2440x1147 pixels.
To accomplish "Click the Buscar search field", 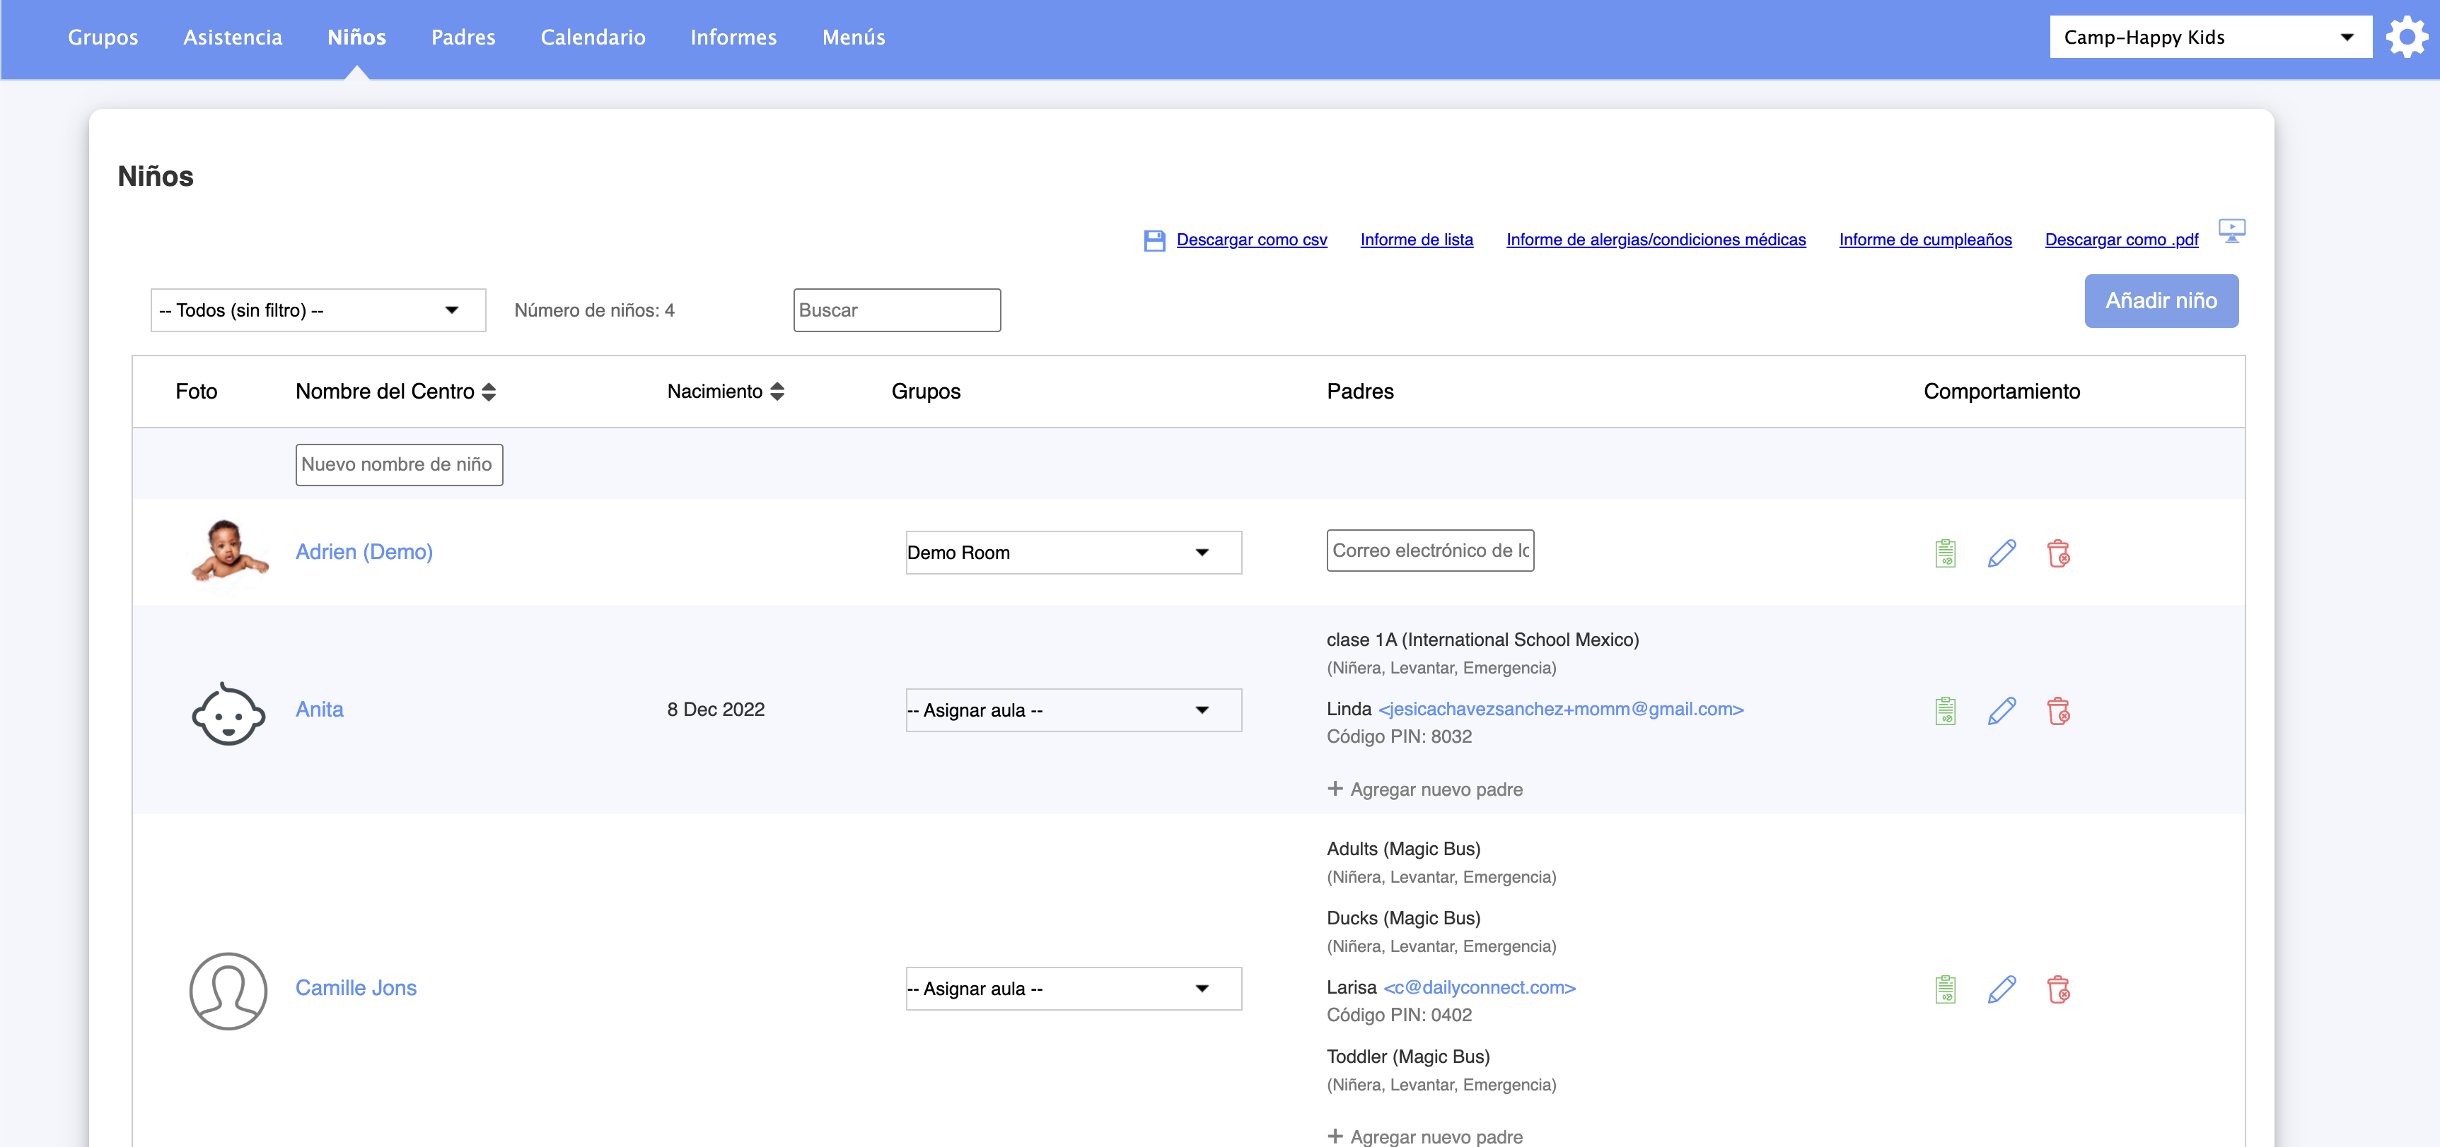I will [896, 310].
